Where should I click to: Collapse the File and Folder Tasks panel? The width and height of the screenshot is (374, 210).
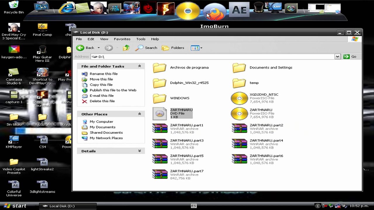click(x=139, y=66)
